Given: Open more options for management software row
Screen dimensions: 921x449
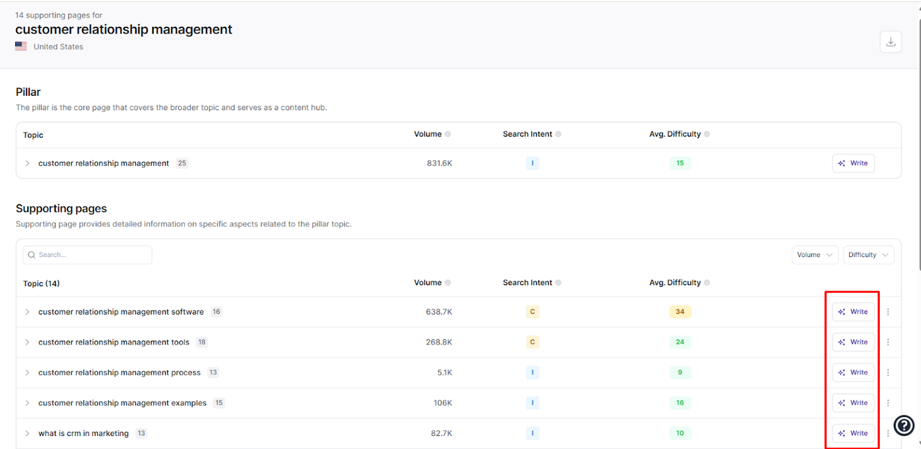Looking at the screenshot, I should tap(888, 312).
